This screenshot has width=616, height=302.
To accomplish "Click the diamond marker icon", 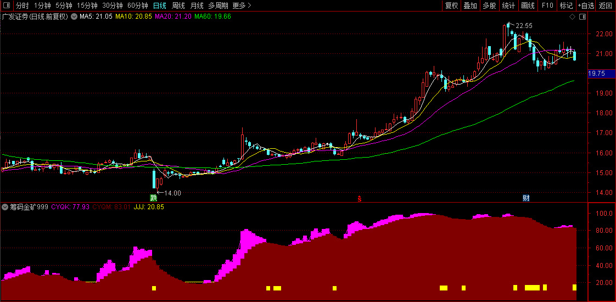I will [573, 17].
